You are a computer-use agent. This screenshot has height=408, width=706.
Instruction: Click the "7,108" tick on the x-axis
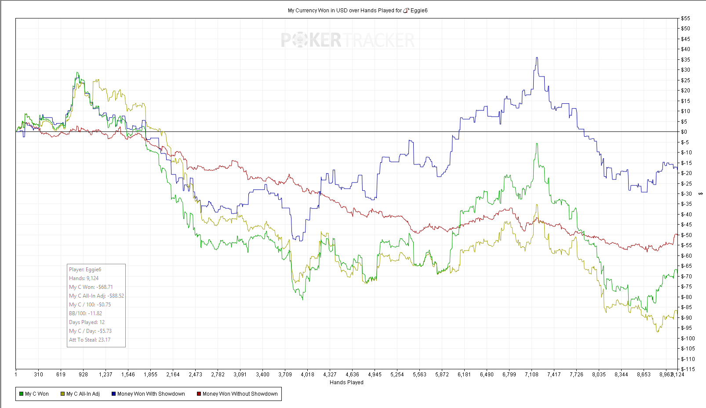click(531, 375)
